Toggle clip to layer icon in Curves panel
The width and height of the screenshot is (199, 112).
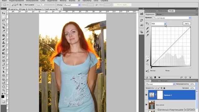point(155,77)
